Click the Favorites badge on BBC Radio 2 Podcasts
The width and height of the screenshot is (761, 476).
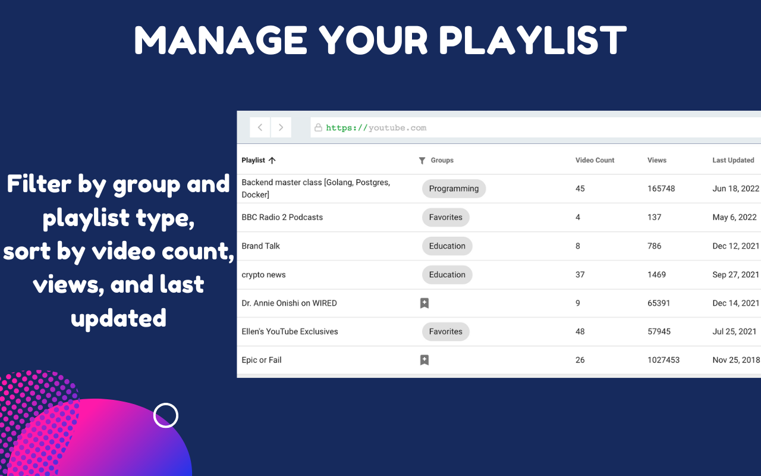click(x=445, y=217)
